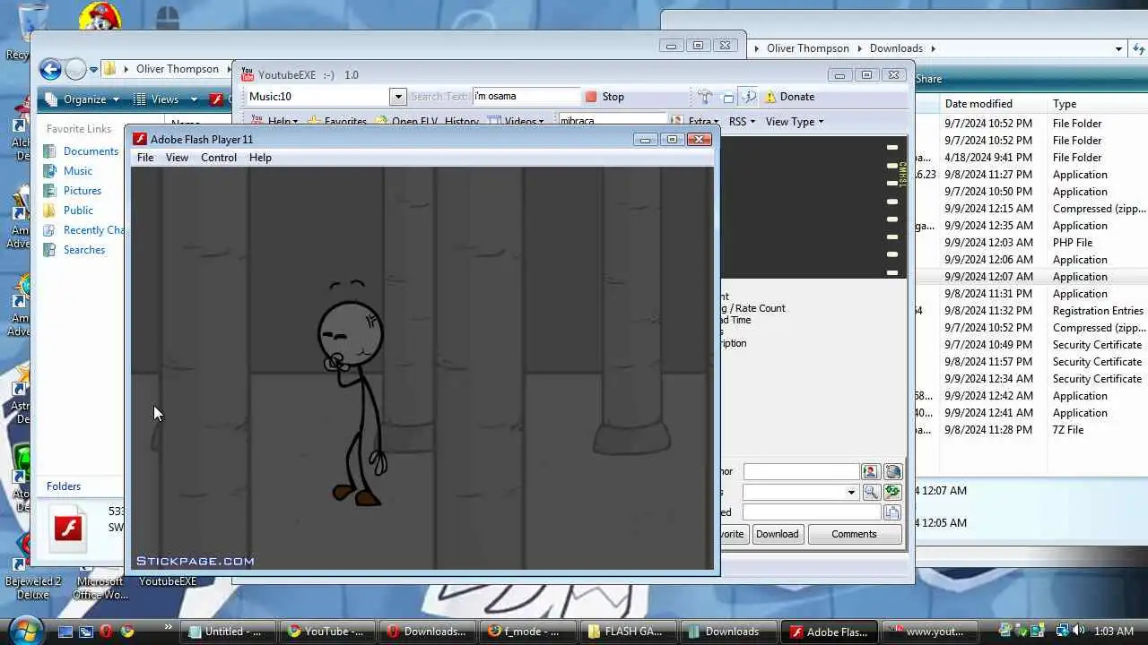Open the File menu in Flash Player
The height and width of the screenshot is (645, 1148).
pos(144,158)
